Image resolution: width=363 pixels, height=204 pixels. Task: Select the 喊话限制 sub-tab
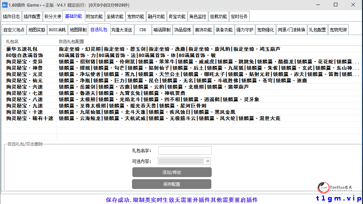click(162, 30)
